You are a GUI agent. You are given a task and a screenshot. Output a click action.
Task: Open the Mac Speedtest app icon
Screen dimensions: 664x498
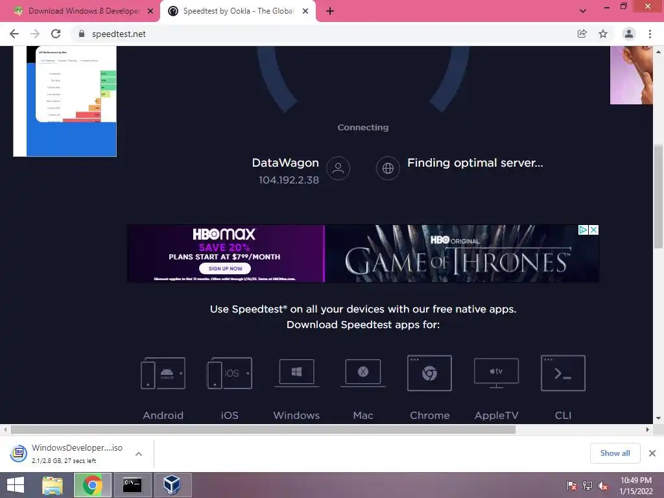pos(363,373)
